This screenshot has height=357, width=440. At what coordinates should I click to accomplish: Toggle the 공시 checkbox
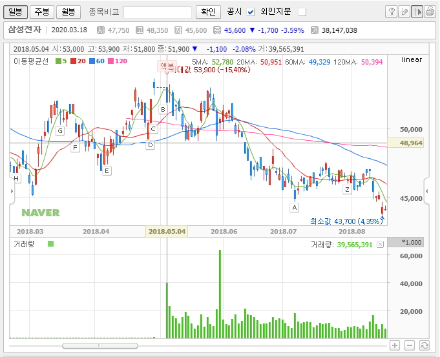250,12
